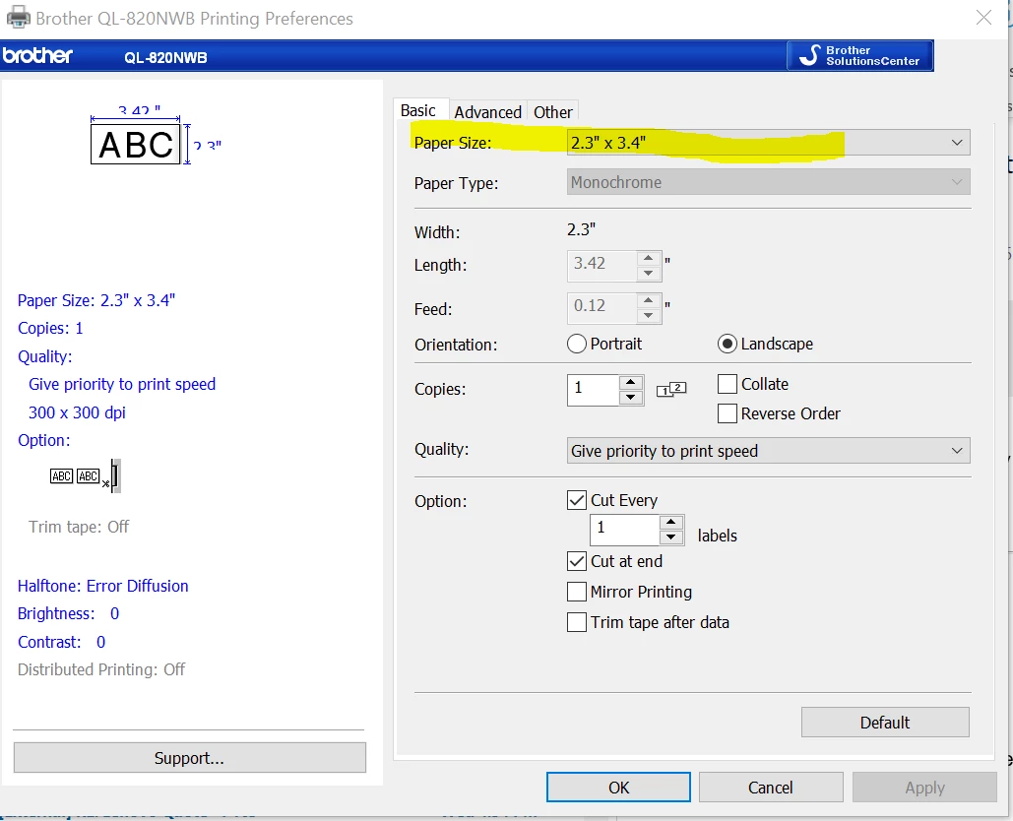Enable the Reverse Order checkbox

point(728,413)
